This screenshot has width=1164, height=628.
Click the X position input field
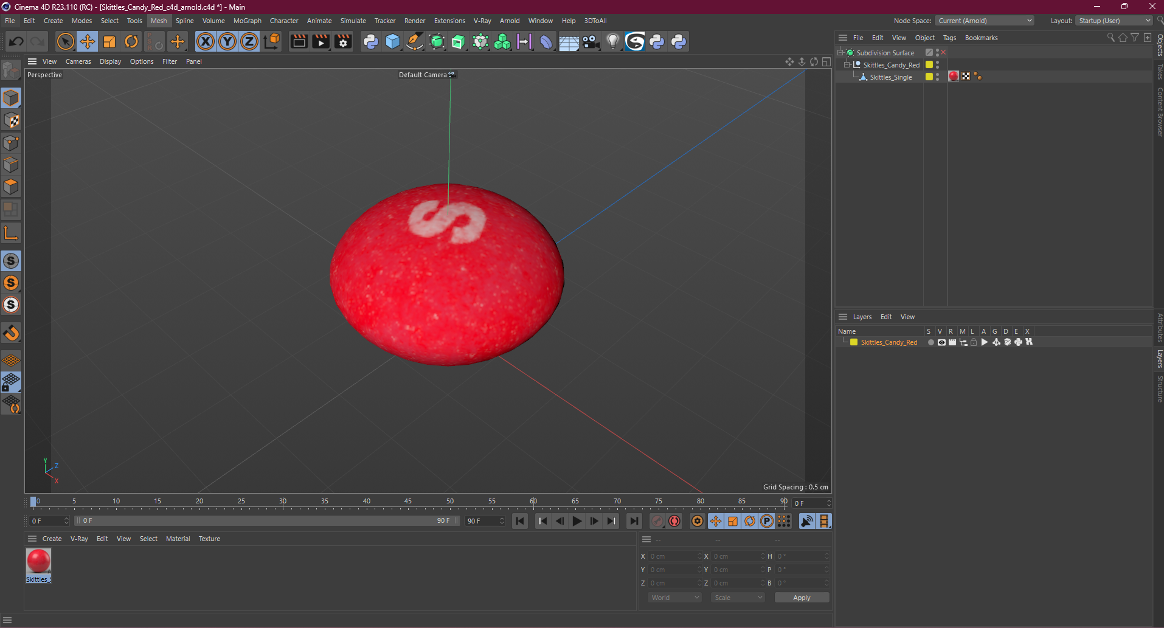click(x=674, y=556)
